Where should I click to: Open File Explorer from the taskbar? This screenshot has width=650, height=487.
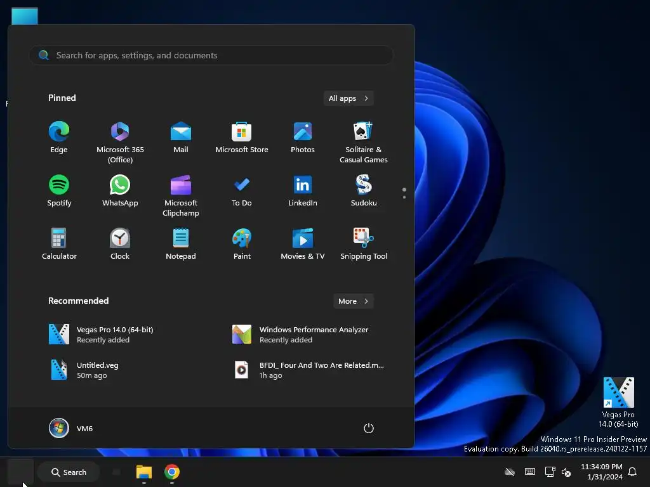tap(144, 472)
